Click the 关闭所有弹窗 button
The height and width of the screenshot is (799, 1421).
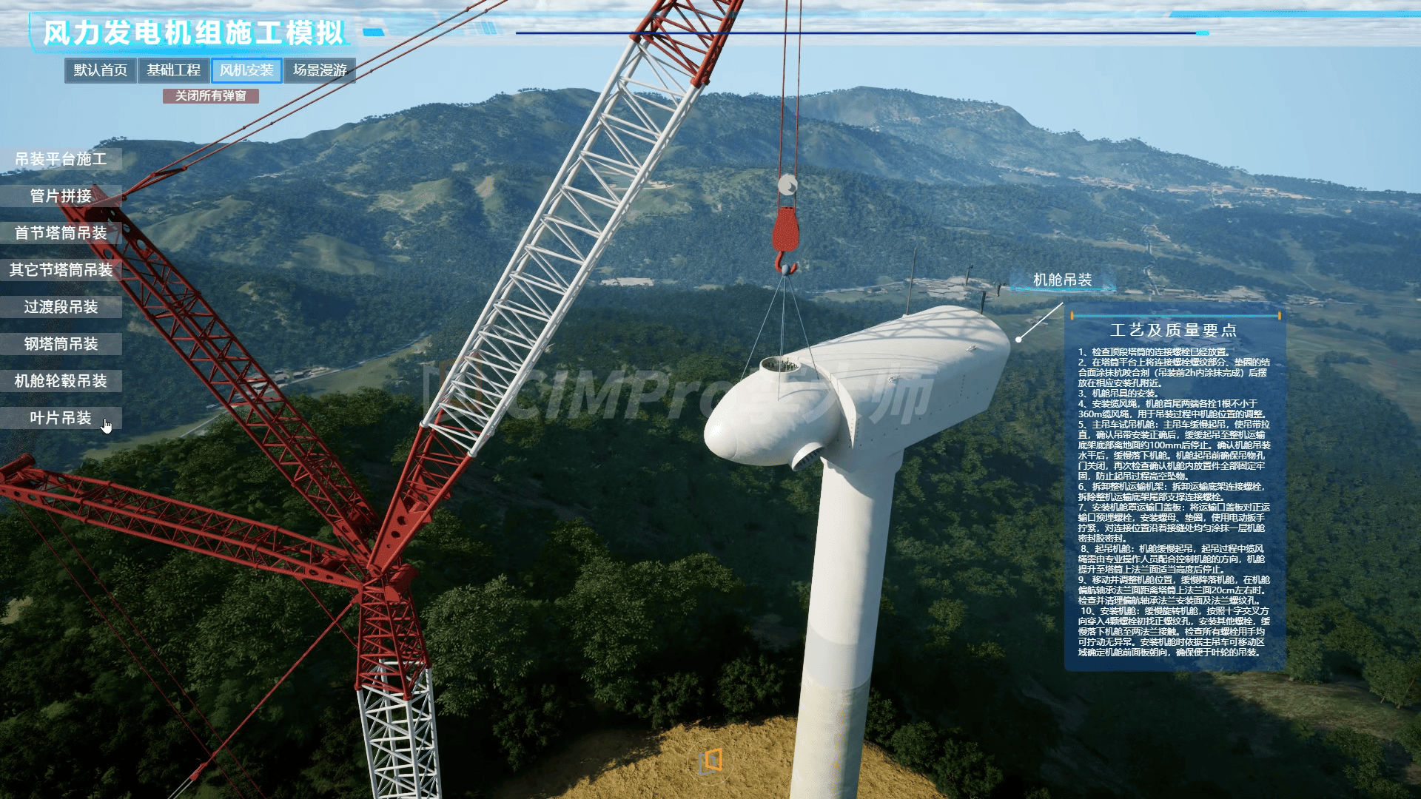tap(211, 96)
